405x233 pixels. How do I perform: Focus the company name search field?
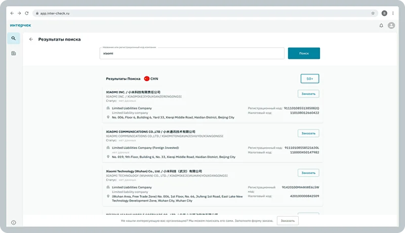pyautogui.click(x=192, y=53)
